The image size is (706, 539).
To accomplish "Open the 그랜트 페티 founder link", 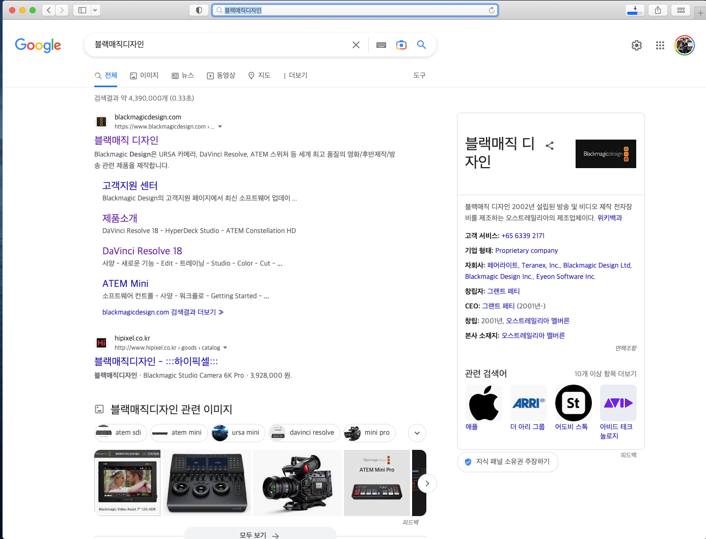I will click(x=504, y=291).
